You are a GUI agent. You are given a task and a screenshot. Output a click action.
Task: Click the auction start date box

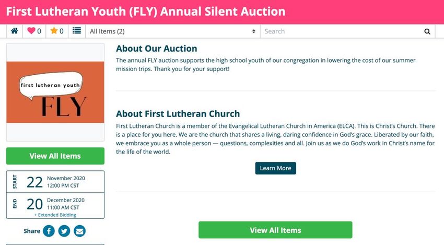(55, 182)
